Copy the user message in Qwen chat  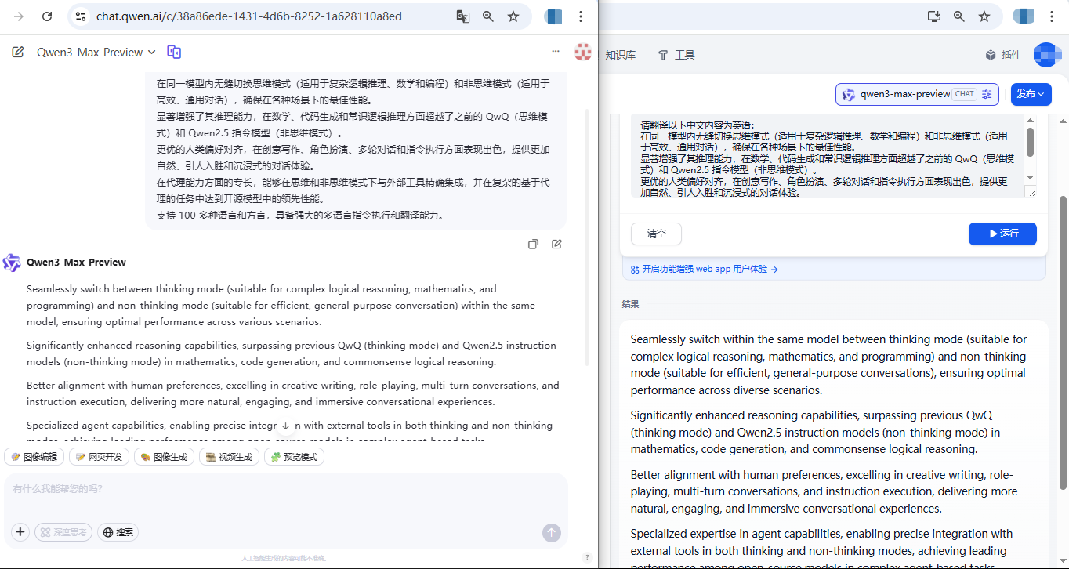pos(533,244)
